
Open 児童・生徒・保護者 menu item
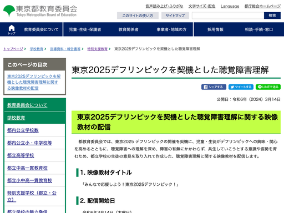pyautogui.click(x=85, y=29)
